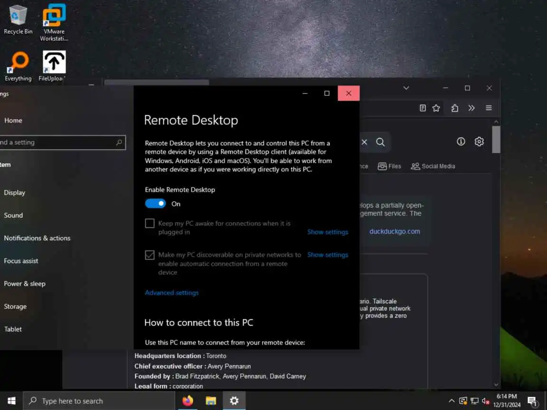Click the Firefox page vertical scrollbar thumb
The height and width of the screenshot is (410, 547).
point(496,139)
